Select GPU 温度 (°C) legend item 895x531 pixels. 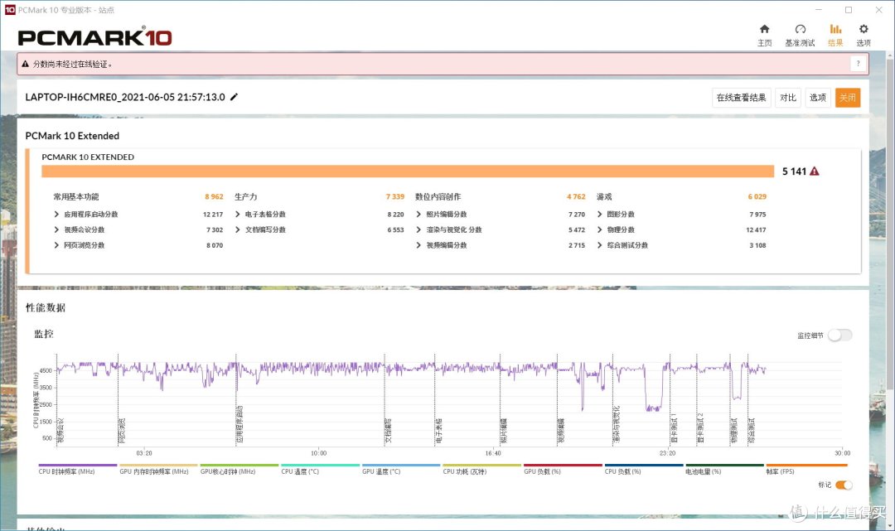coord(401,468)
